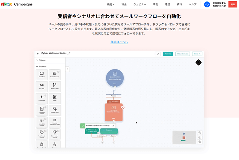
Task: Click the black diamond icon on canvas
Action: 199,62
